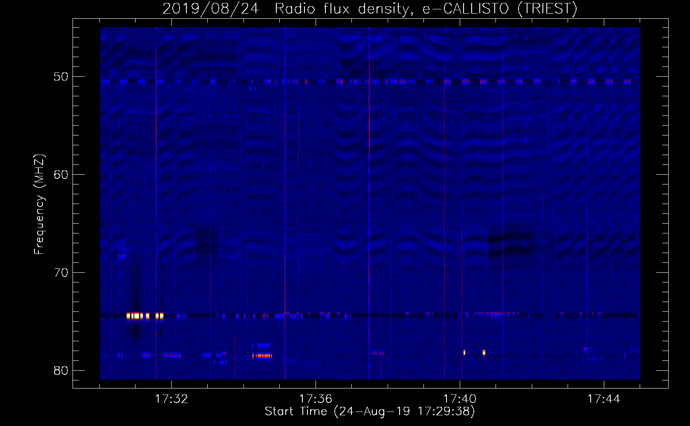This screenshot has height=426, width=690.
Task: Click the 17:44 time tick label
Action: pyautogui.click(x=604, y=399)
